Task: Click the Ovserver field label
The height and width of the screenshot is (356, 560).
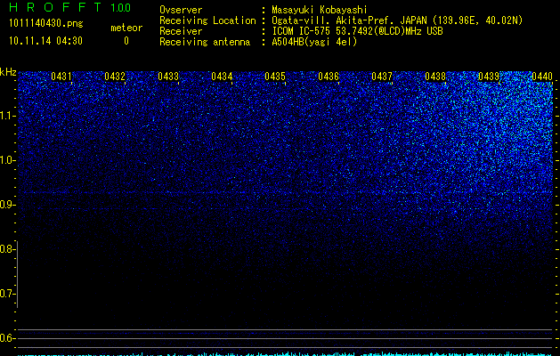Action: pos(181,10)
